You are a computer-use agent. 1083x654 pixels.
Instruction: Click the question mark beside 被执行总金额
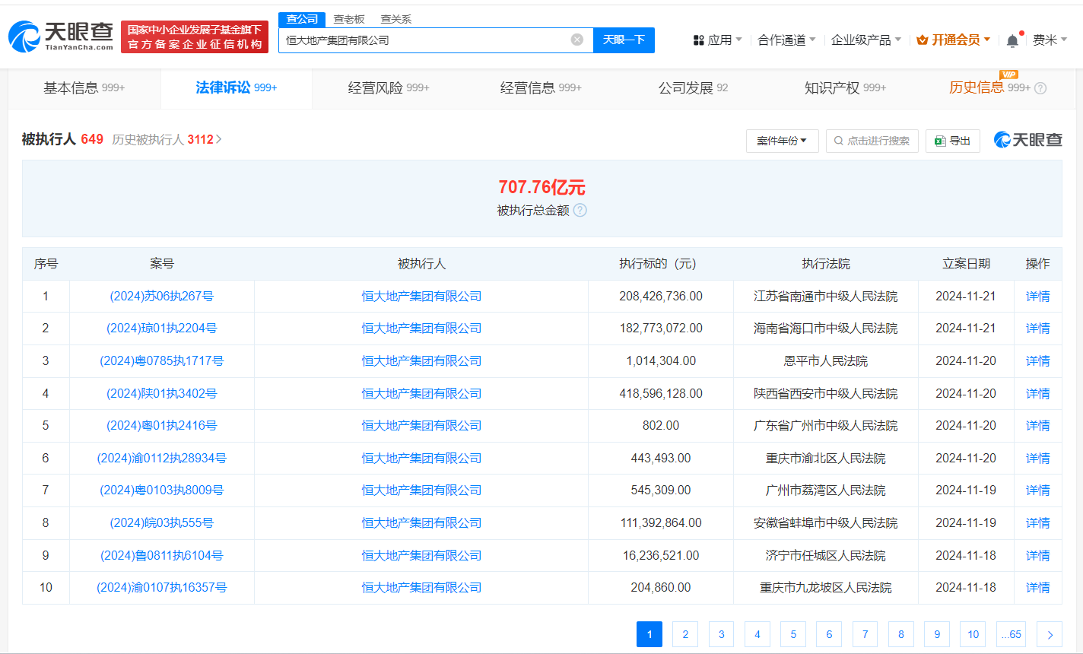tap(580, 211)
